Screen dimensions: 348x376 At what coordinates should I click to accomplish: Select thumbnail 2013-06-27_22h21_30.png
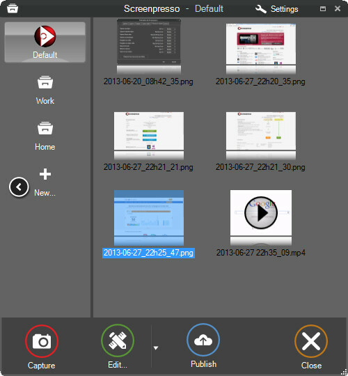pyautogui.click(x=261, y=136)
